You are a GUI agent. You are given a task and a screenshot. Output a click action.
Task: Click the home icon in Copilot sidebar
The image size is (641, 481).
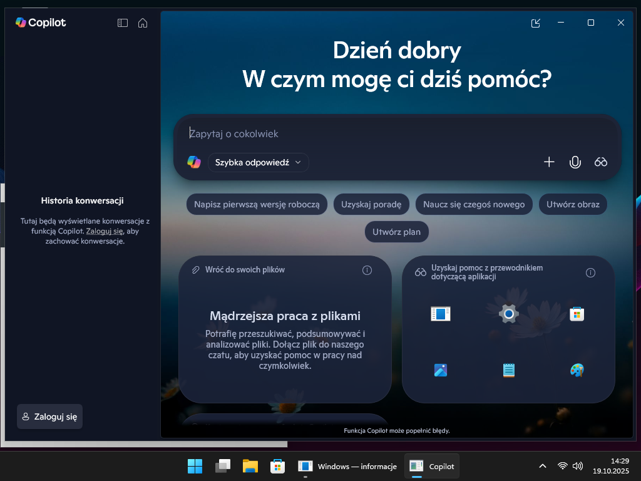(x=143, y=23)
